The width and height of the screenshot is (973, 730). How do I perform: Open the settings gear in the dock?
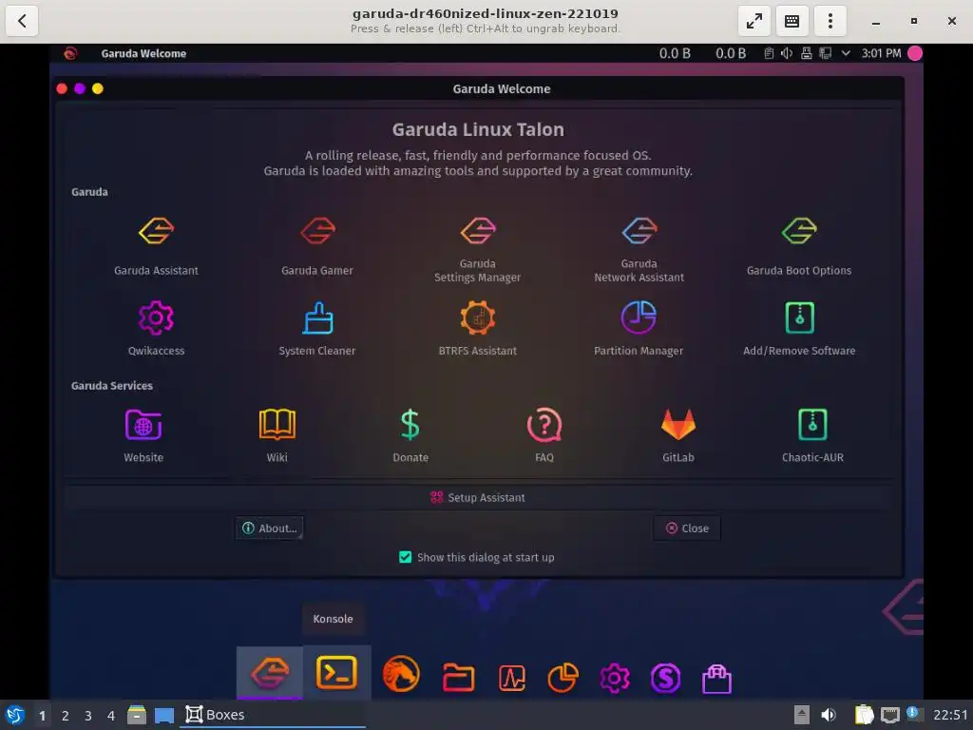[615, 677]
